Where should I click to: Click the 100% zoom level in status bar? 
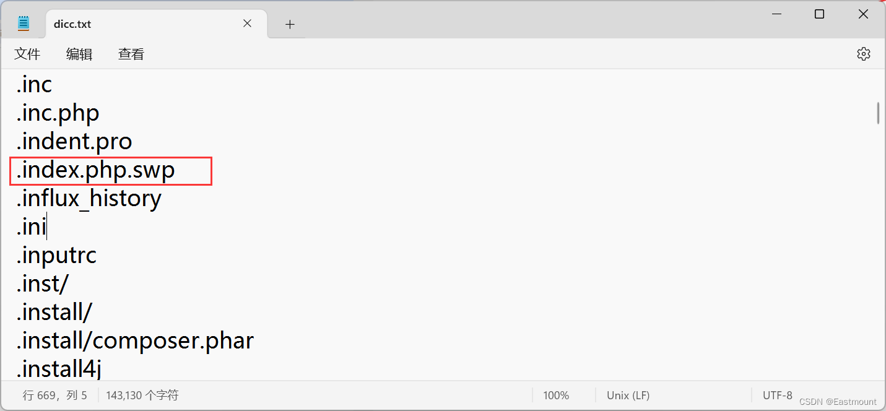tap(556, 395)
